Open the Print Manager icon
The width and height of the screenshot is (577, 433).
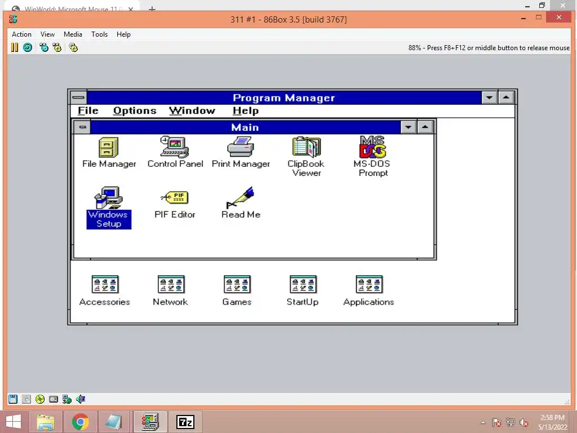tap(241, 153)
